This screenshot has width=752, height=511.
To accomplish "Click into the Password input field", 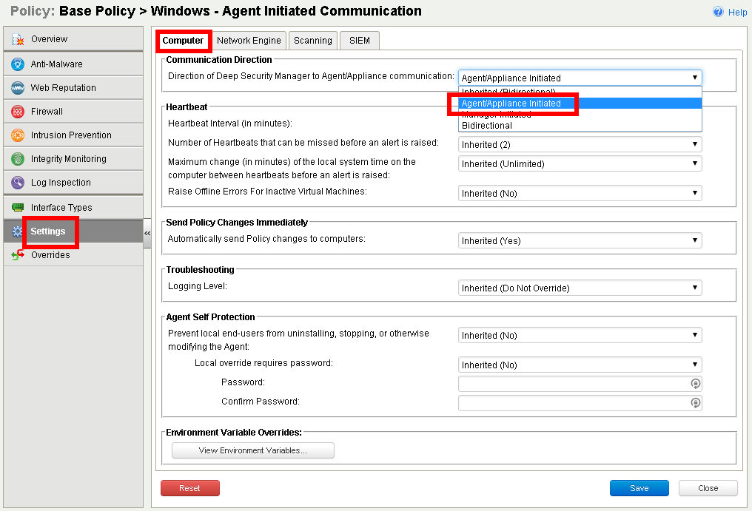I will [x=580, y=384].
